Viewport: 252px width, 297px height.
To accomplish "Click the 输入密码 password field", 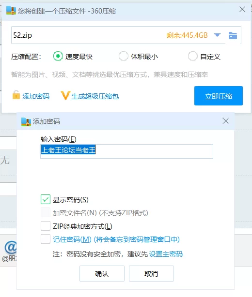I will pos(127,151).
